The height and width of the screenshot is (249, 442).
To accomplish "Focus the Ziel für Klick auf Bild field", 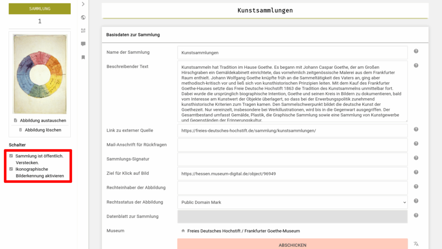I will coord(292,174).
